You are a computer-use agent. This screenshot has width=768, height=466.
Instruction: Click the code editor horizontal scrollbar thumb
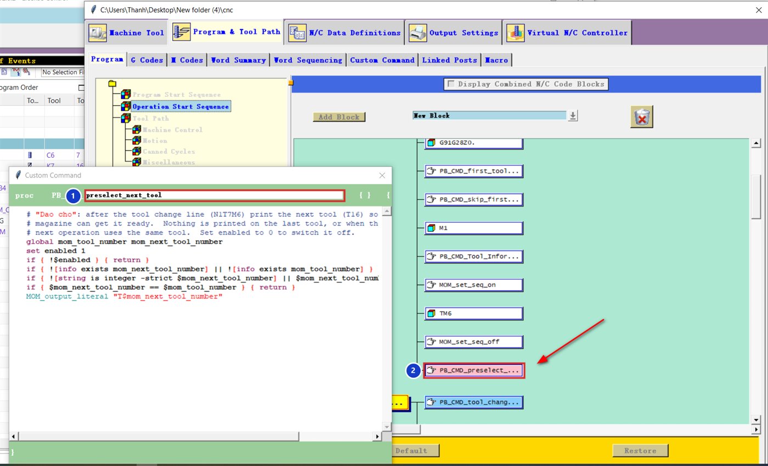tap(159, 436)
